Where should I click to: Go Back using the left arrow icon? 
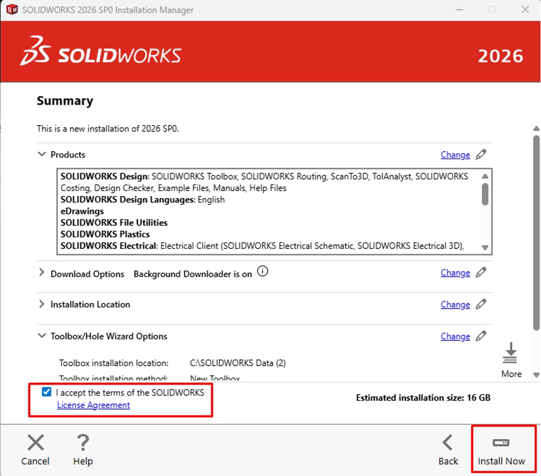pos(448,443)
